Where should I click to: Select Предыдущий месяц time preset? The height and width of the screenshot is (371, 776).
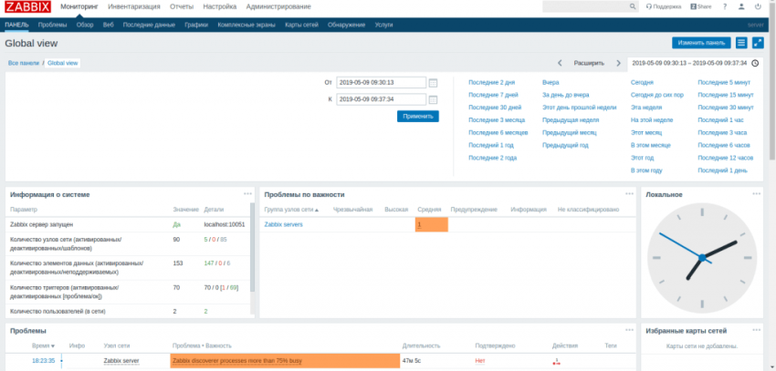click(569, 133)
